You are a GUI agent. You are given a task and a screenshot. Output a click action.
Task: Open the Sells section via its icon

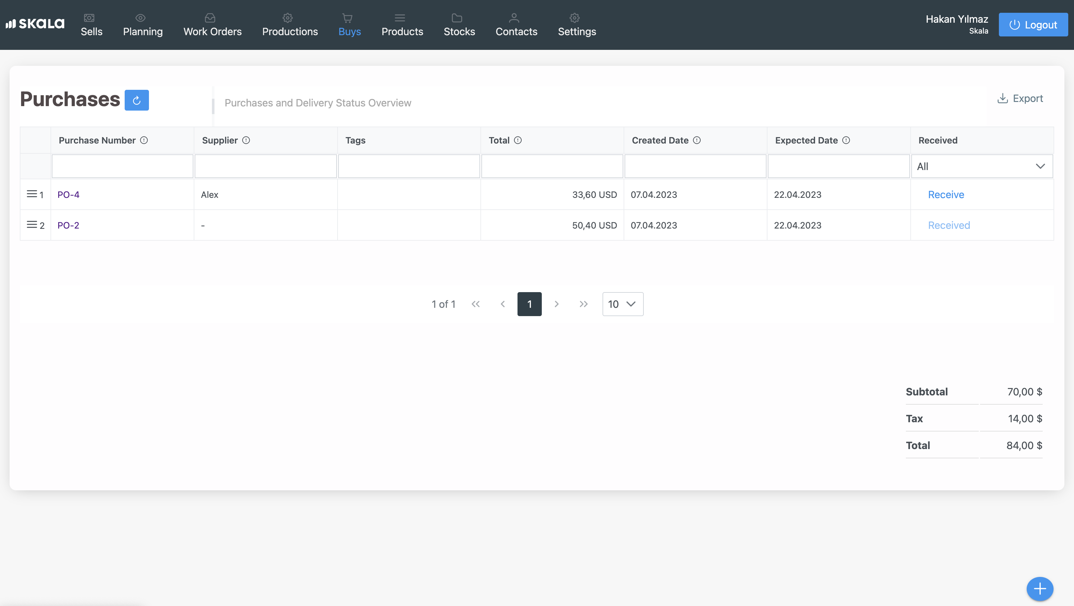point(89,18)
